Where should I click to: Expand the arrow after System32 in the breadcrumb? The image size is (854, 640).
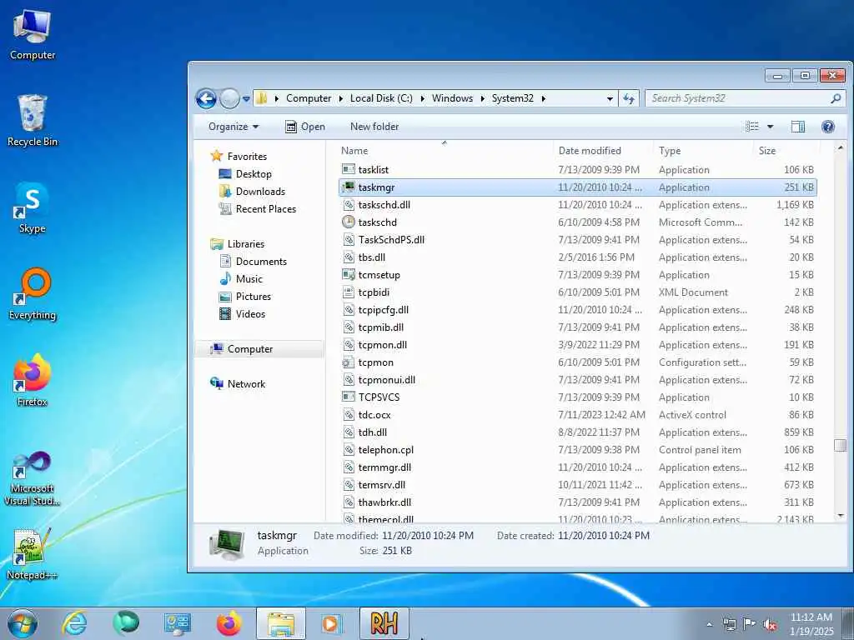pyautogui.click(x=544, y=98)
